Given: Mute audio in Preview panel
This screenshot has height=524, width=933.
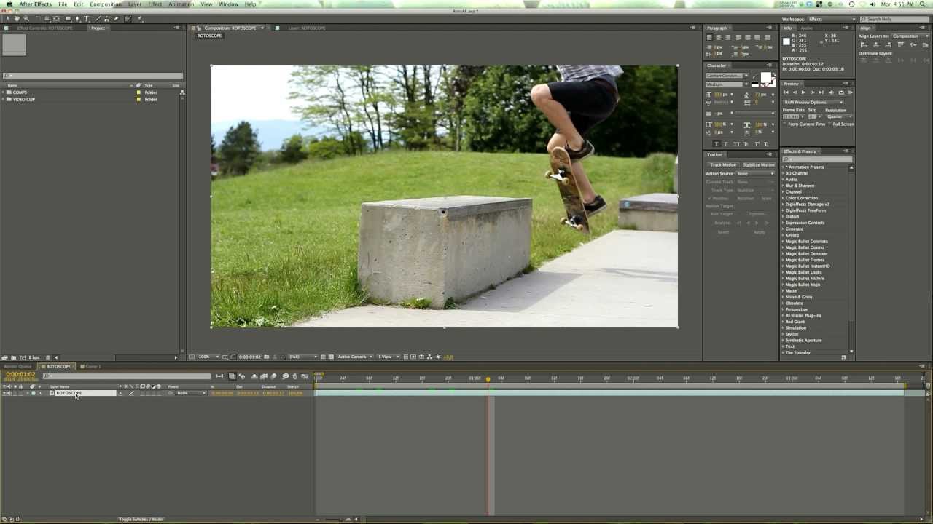Looking at the screenshot, I should click(x=831, y=92).
